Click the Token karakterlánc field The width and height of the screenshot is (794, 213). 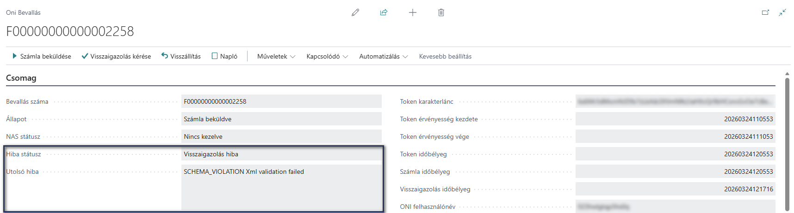pyautogui.click(x=676, y=101)
